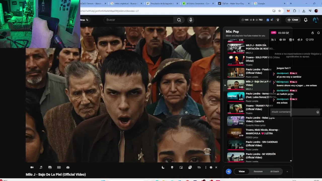
Task: Click the trophy icon in header stats bar
Action: 278,20
